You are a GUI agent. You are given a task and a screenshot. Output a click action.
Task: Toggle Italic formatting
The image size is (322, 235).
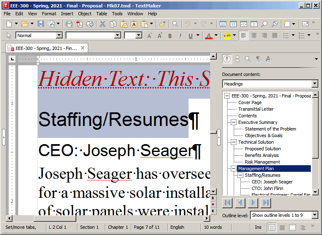180,36
